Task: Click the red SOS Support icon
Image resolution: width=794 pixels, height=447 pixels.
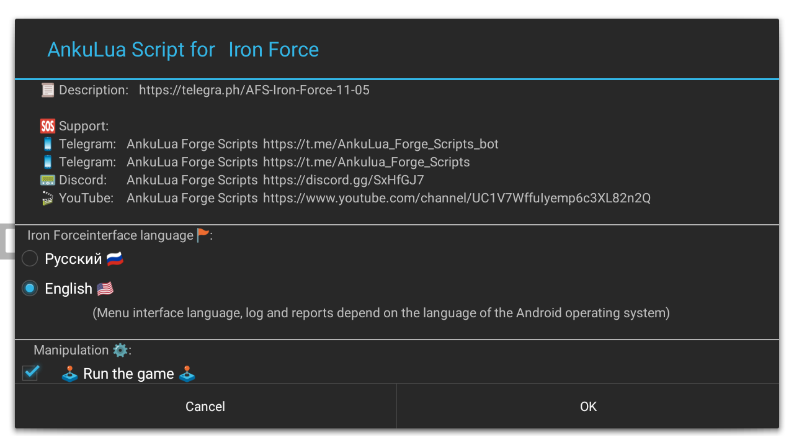Action: (x=48, y=126)
